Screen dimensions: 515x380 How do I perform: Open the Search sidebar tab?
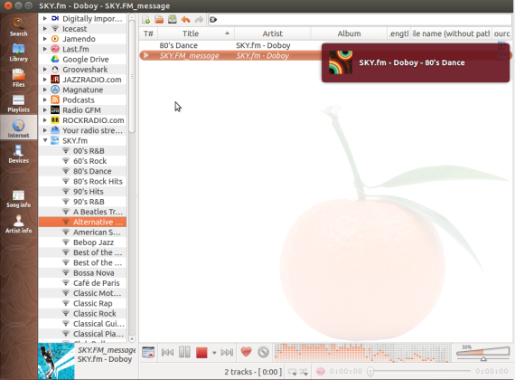(x=18, y=27)
